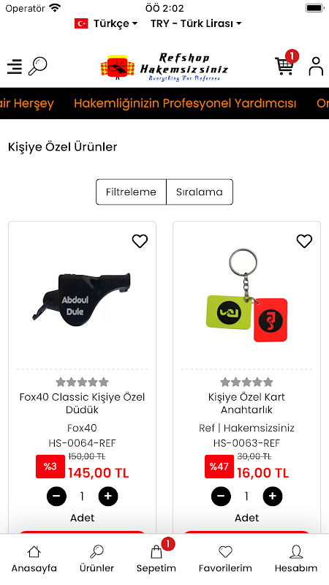The height and width of the screenshot is (585, 329).
Task: Open the Hesabım tab
Action: point(296,559)
